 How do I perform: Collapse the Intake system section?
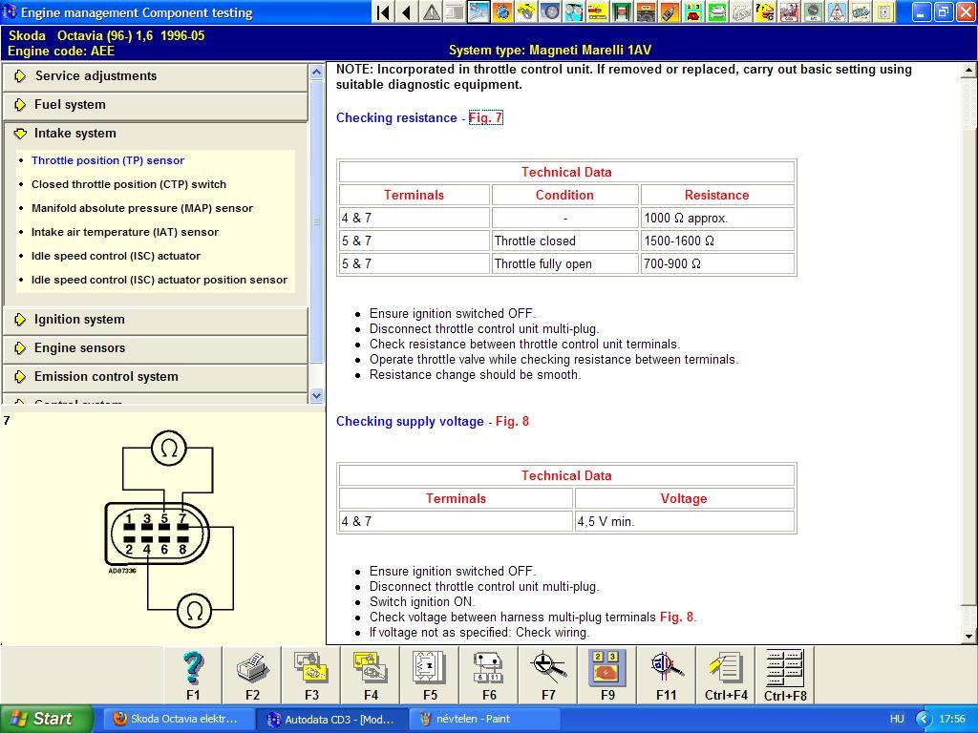(x=156, y=134)
